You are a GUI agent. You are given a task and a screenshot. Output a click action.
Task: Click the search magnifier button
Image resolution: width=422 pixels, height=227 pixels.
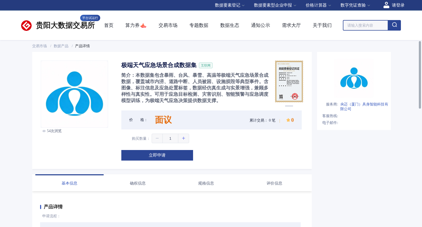tap(394, 25)
